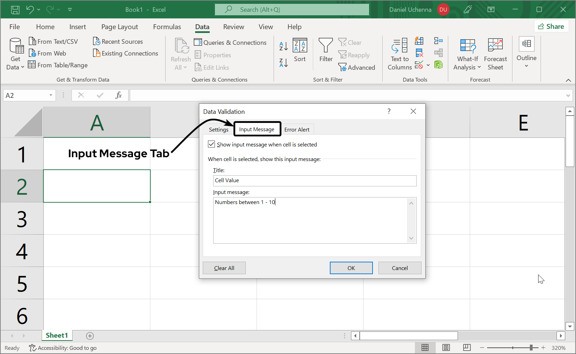576x354 pixels.
Task: Open the Remove Duplicates tool
Action: tap(419, 53)
